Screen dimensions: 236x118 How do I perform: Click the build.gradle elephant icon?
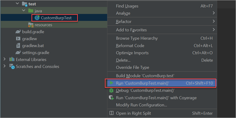coord(18,32)
